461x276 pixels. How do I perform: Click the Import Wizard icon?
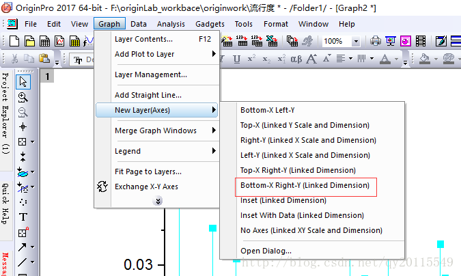pos(227,41)
